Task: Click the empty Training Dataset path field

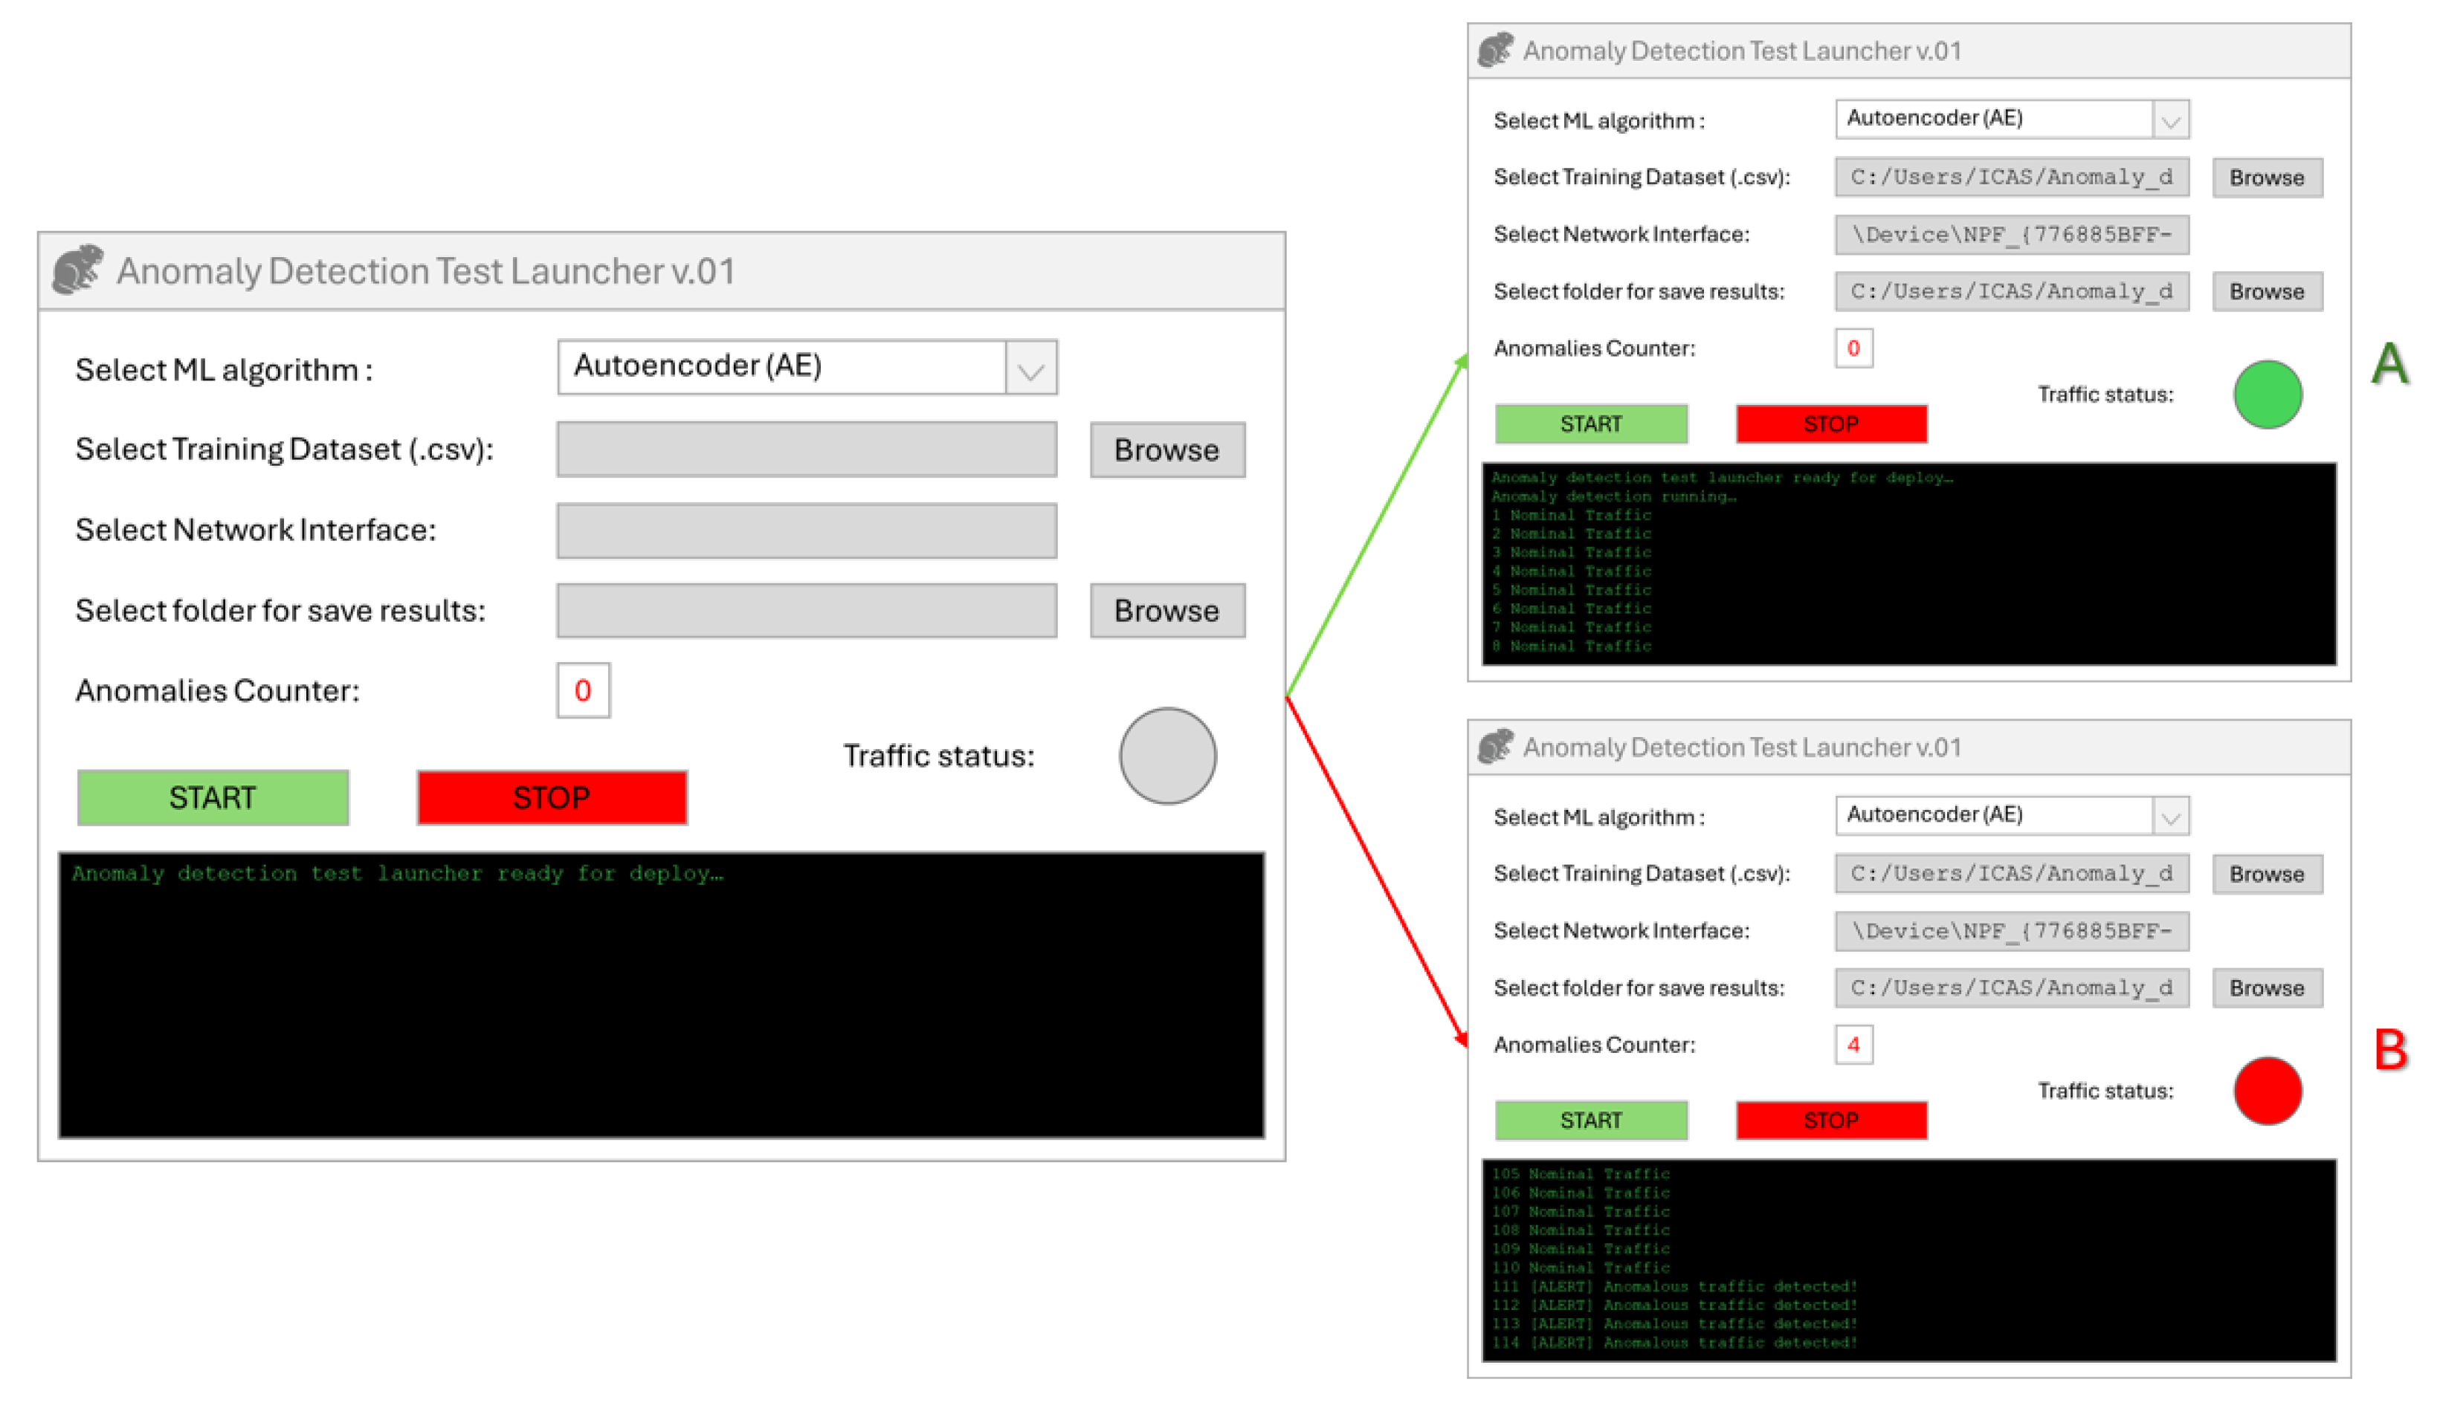Action: [x=806, y=449]
